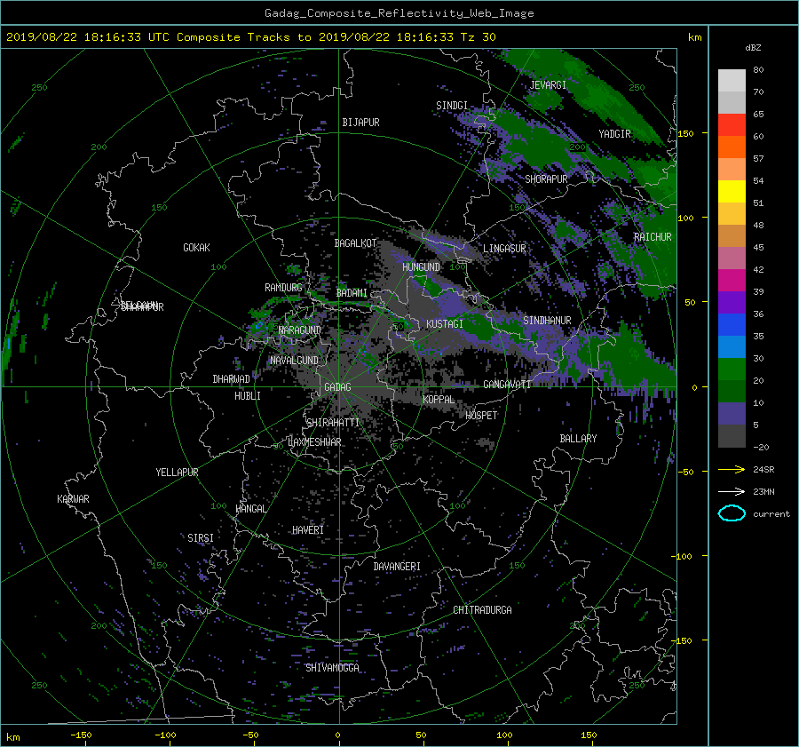Select the BADAMI label
Screen dimensions: 799x747
[x=352, y=293]
